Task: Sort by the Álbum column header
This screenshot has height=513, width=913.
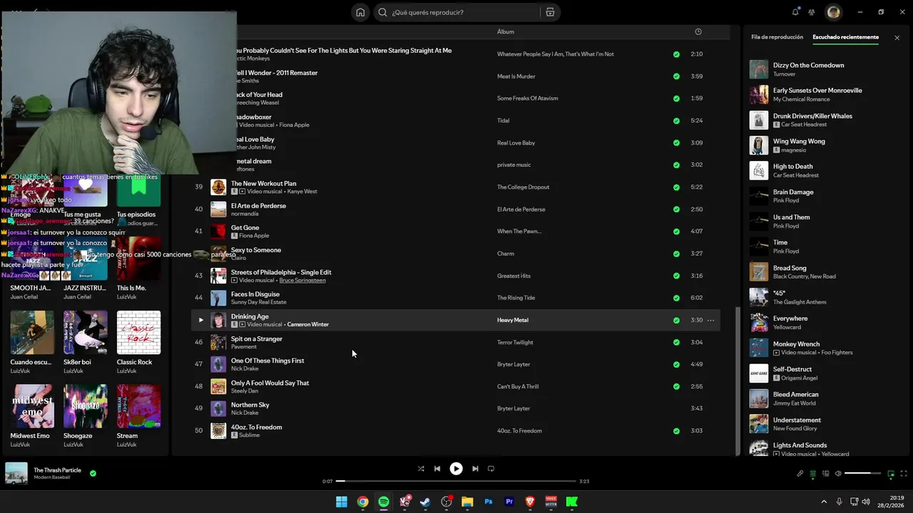Action: point(505,31)
